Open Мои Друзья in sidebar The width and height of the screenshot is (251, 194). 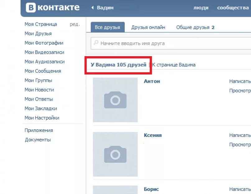[38, 34]
